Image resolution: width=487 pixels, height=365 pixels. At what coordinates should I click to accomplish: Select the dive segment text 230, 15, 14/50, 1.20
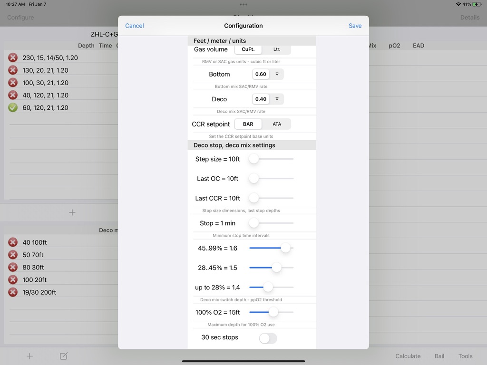tap(50, 58)
